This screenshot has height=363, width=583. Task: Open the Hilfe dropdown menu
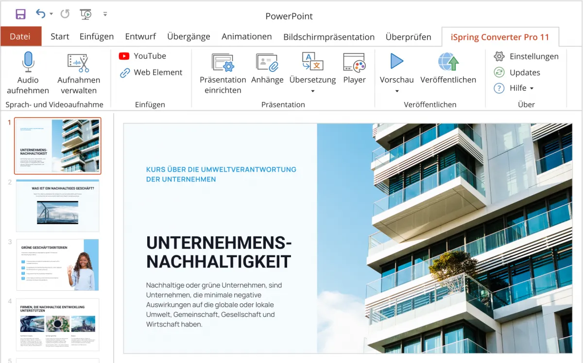[x=532, y=88]
